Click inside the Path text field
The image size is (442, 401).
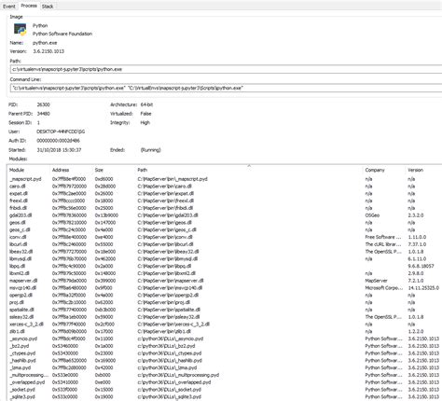tap(226, 69)
